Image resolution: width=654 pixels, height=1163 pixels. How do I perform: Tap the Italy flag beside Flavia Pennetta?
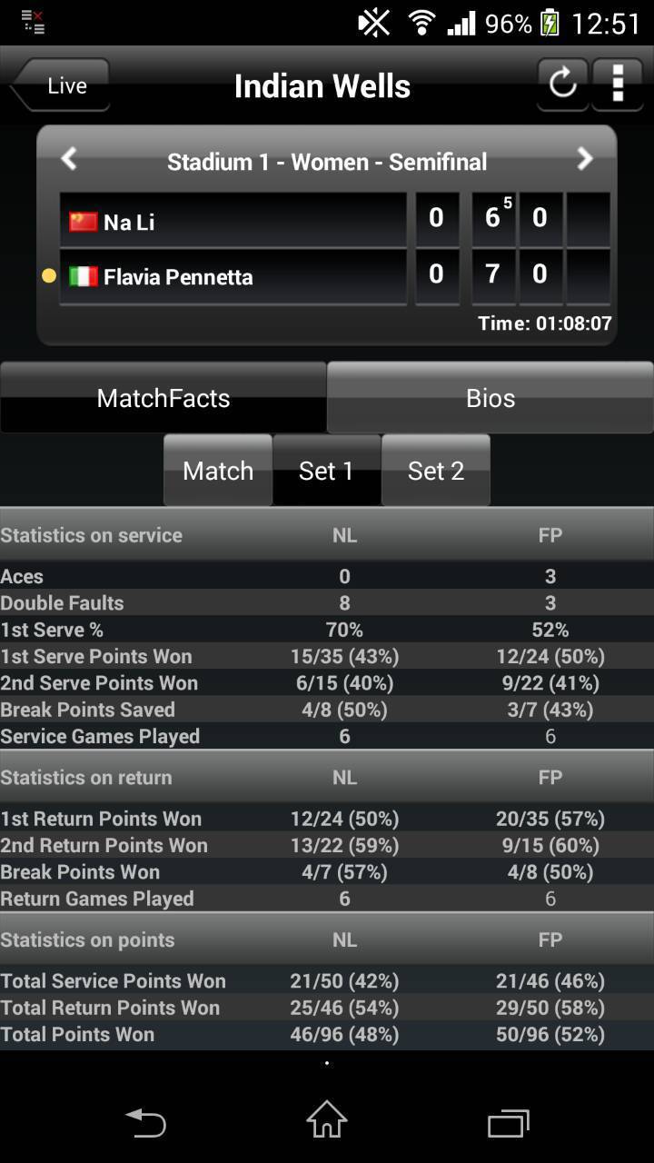[x=84, y=276]
